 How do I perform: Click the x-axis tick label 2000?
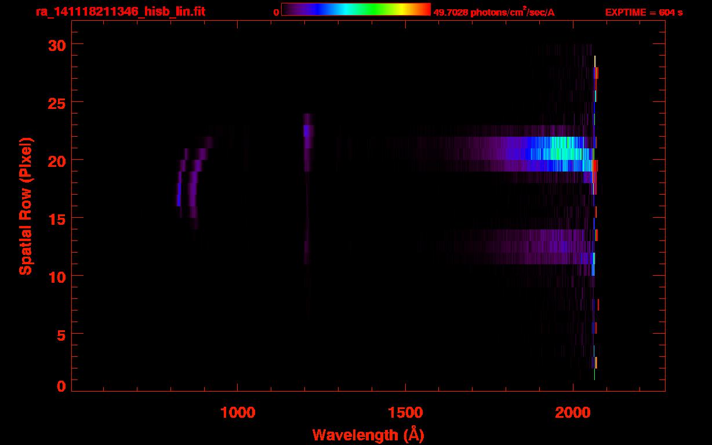point(573,413)
